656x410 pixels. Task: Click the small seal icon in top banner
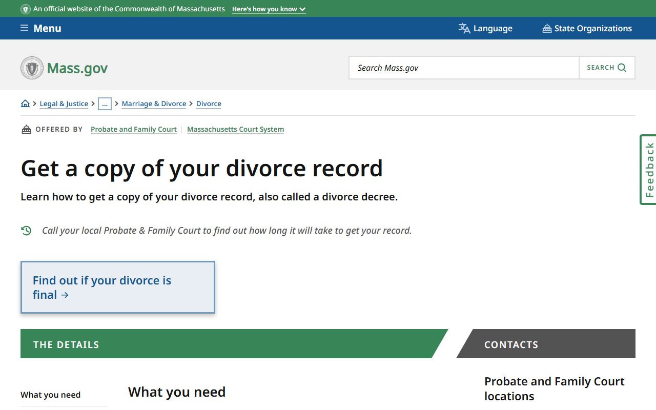[x=25, y=9]
